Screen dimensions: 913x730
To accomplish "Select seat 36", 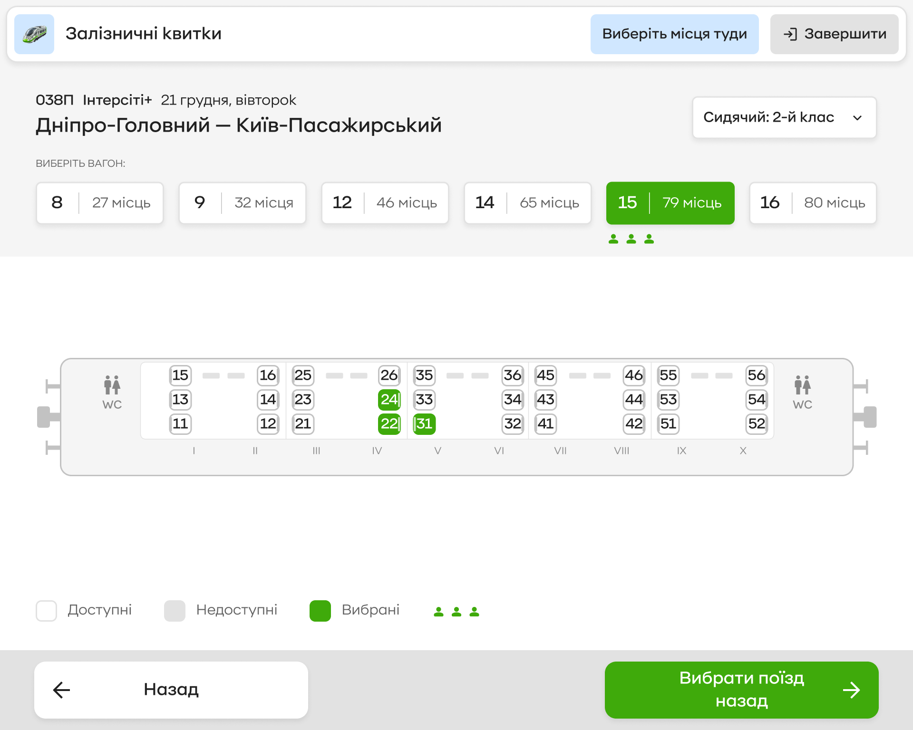I will (513, 375).
